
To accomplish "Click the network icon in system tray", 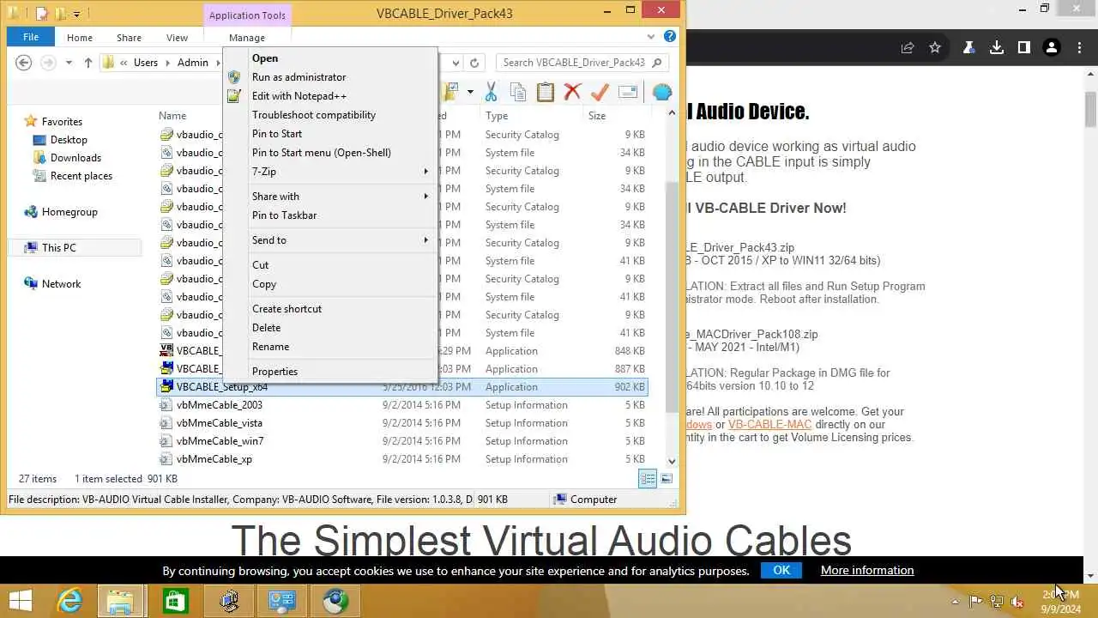I will coord(997,602).
